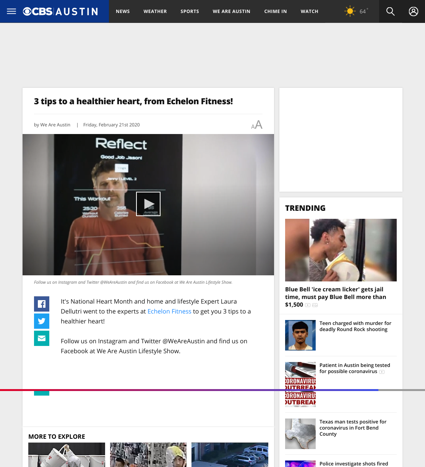The width and height of the screenshot is (425, 467).
Task: Share article on Facebook
Action: click(42, 304)
